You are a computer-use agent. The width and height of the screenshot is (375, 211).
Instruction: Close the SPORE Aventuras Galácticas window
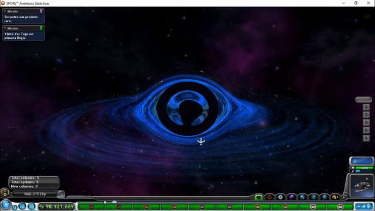(x=369, y=3)
